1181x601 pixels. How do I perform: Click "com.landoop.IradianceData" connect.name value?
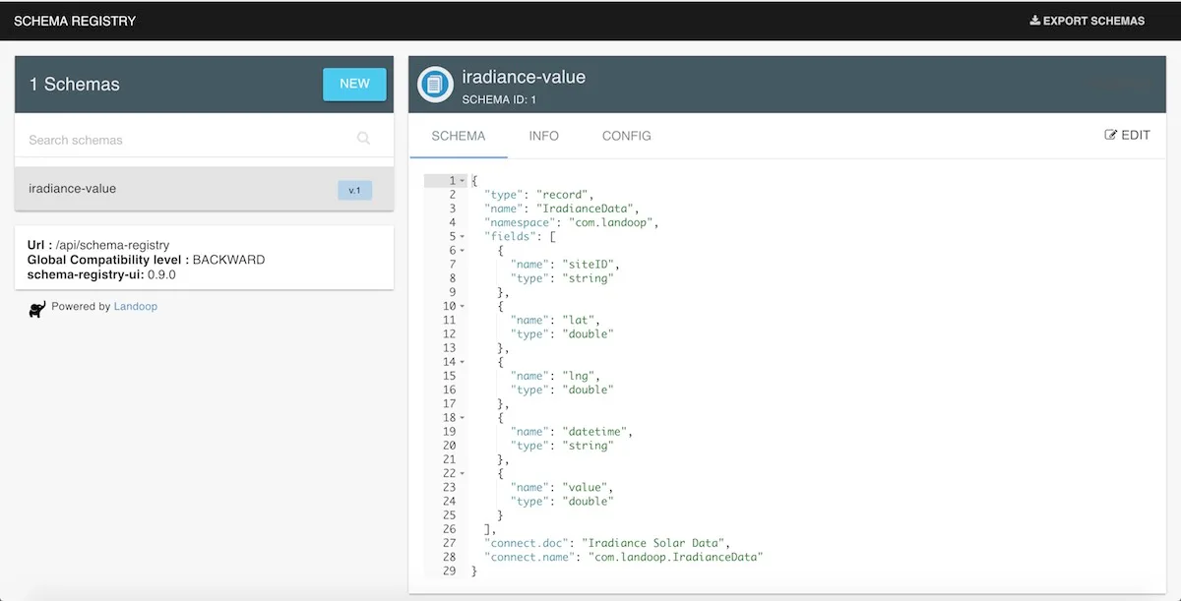pyautogui.click(x=676, y=557)
